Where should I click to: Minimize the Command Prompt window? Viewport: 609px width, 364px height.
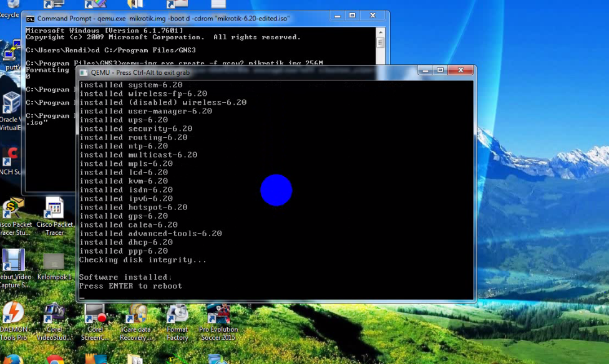pos(337,16)
